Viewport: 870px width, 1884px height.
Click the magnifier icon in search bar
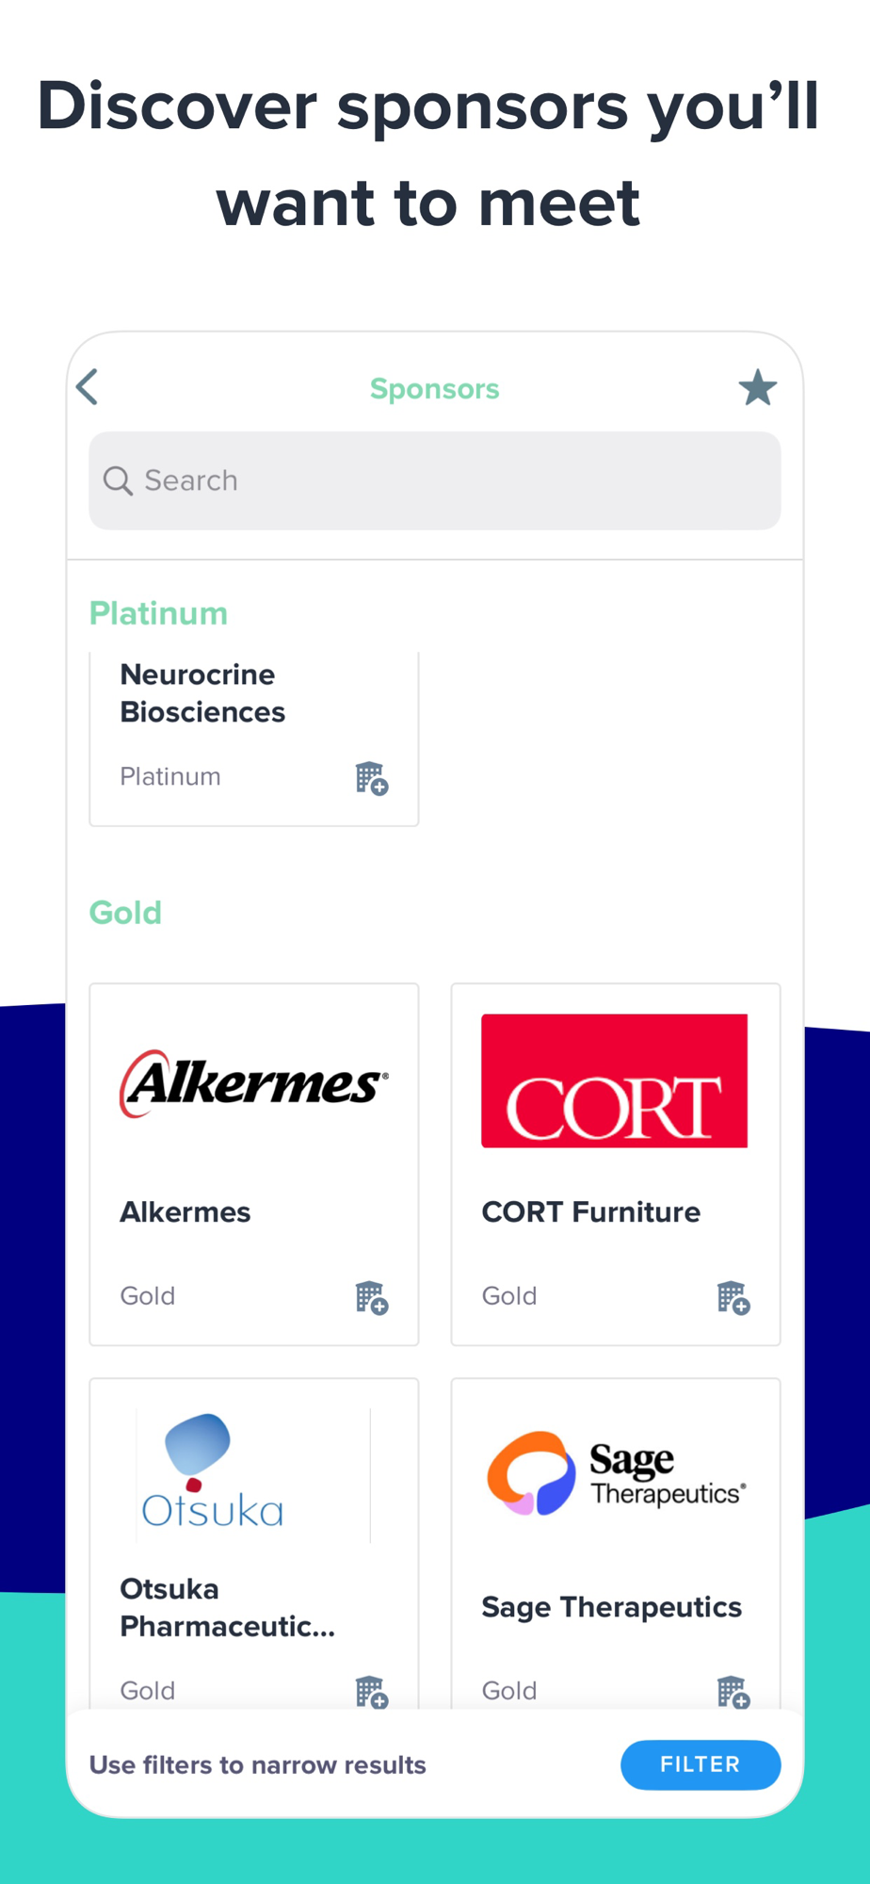tap(118, 480)
